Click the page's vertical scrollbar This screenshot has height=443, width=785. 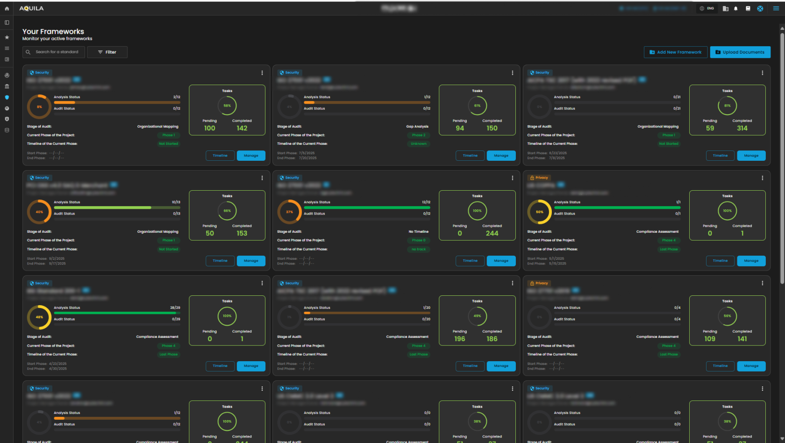(x=782, y=154)
